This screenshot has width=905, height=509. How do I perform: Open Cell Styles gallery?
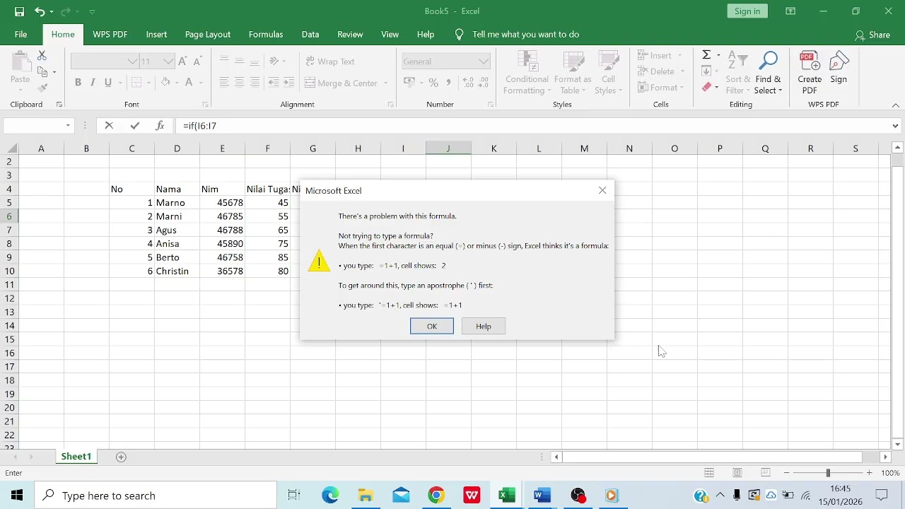coord(608,73)
